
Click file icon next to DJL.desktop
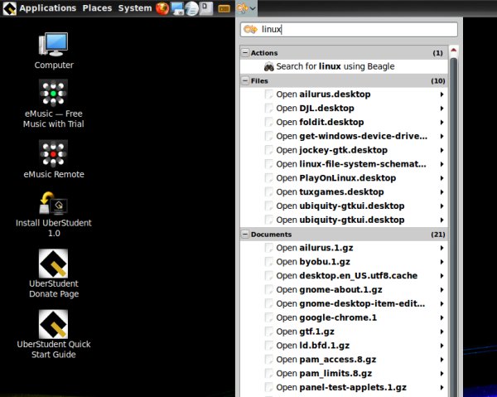point(268,108)
